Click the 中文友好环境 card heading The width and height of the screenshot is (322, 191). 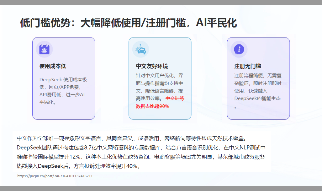(x=152, y=66)
